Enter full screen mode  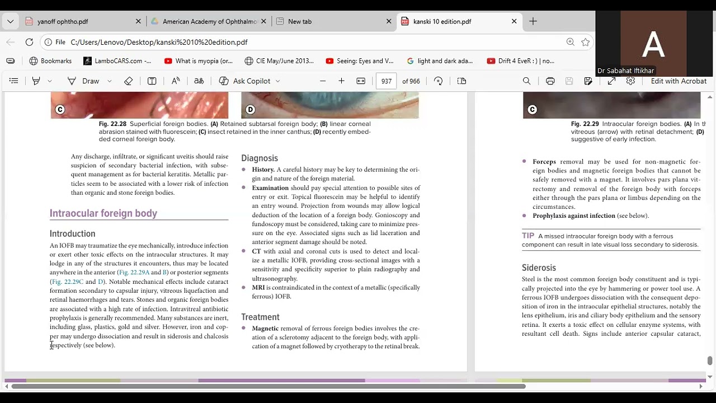pos(611,81)
